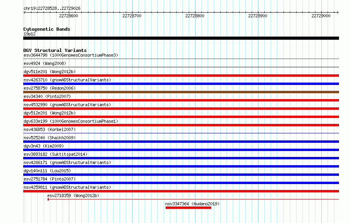This screenshot has width=350, height=223.
Task: Open nsv4263710 (gnomADStructuralVariants) variant label
Action: (x=67, y=80)
